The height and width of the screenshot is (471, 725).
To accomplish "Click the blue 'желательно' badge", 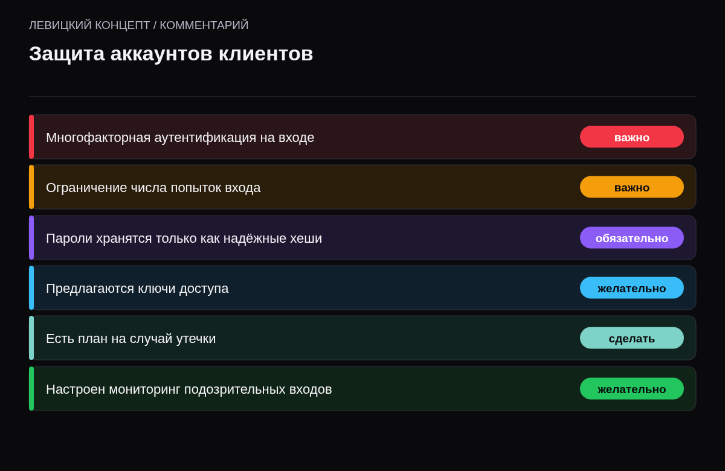I will click(632, 288).
